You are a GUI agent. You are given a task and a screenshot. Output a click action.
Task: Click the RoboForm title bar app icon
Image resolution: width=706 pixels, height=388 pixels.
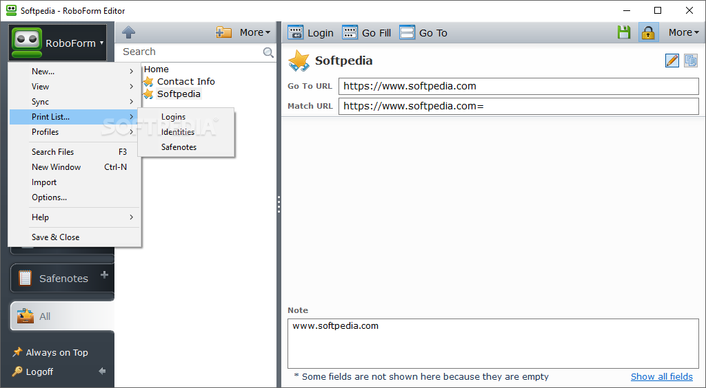(x=11, y=10)
